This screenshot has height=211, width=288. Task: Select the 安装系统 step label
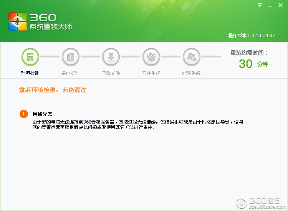point(151,73)
